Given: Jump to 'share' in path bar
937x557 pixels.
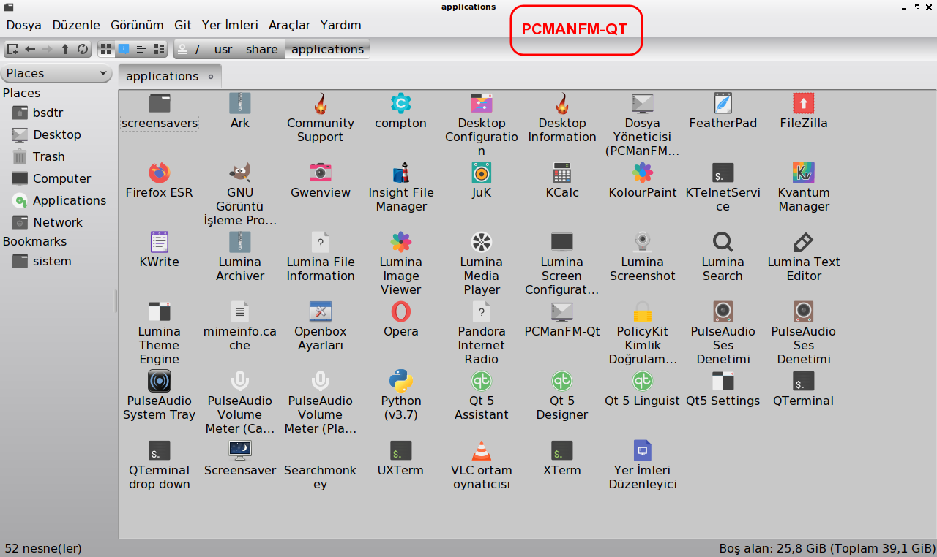Looking at the screenshot, I should click(261, 49).
